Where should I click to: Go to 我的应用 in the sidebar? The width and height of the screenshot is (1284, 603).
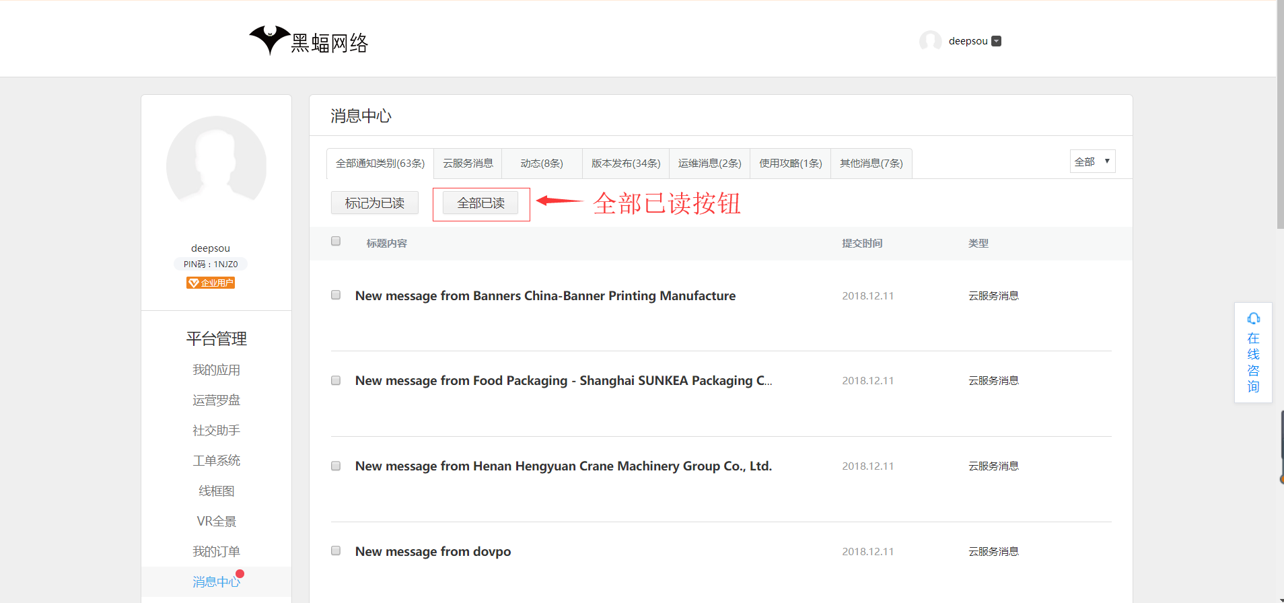pos(216,370)
